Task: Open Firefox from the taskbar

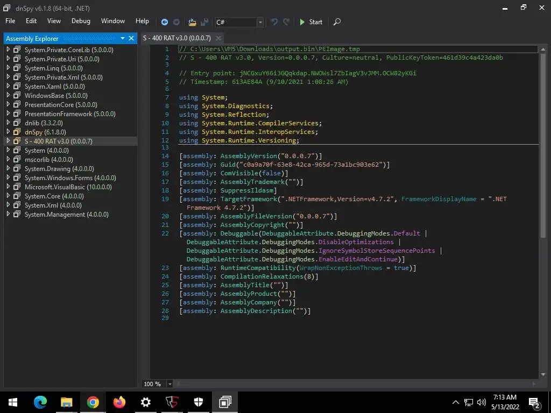Action: click(x=119, y=402)
